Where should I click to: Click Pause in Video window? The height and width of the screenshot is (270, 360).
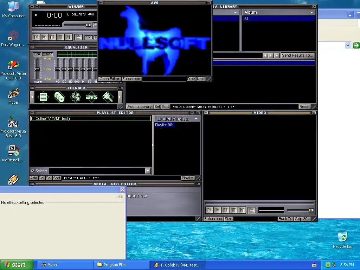tap(225, 210)
